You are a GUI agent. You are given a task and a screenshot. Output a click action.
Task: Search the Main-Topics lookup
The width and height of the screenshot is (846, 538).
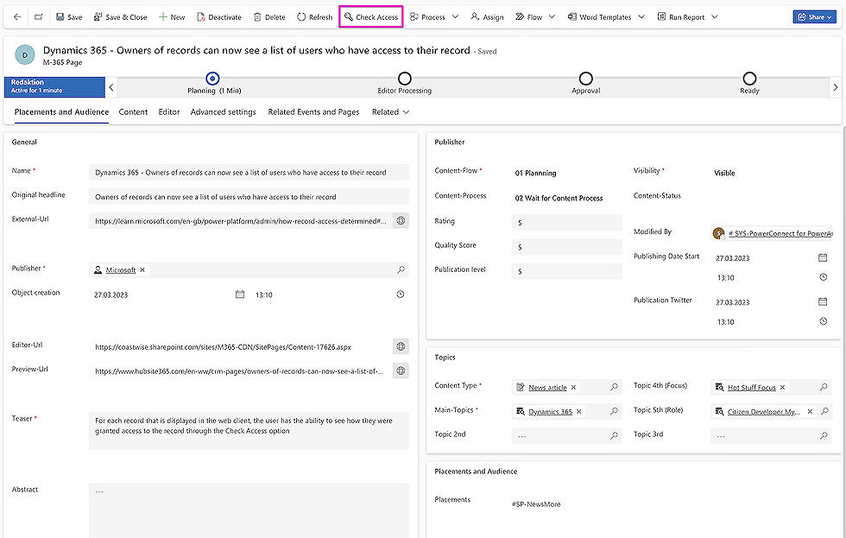[x=614, y=411]
